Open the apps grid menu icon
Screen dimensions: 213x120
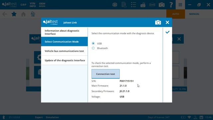click(x=180, y=5)
